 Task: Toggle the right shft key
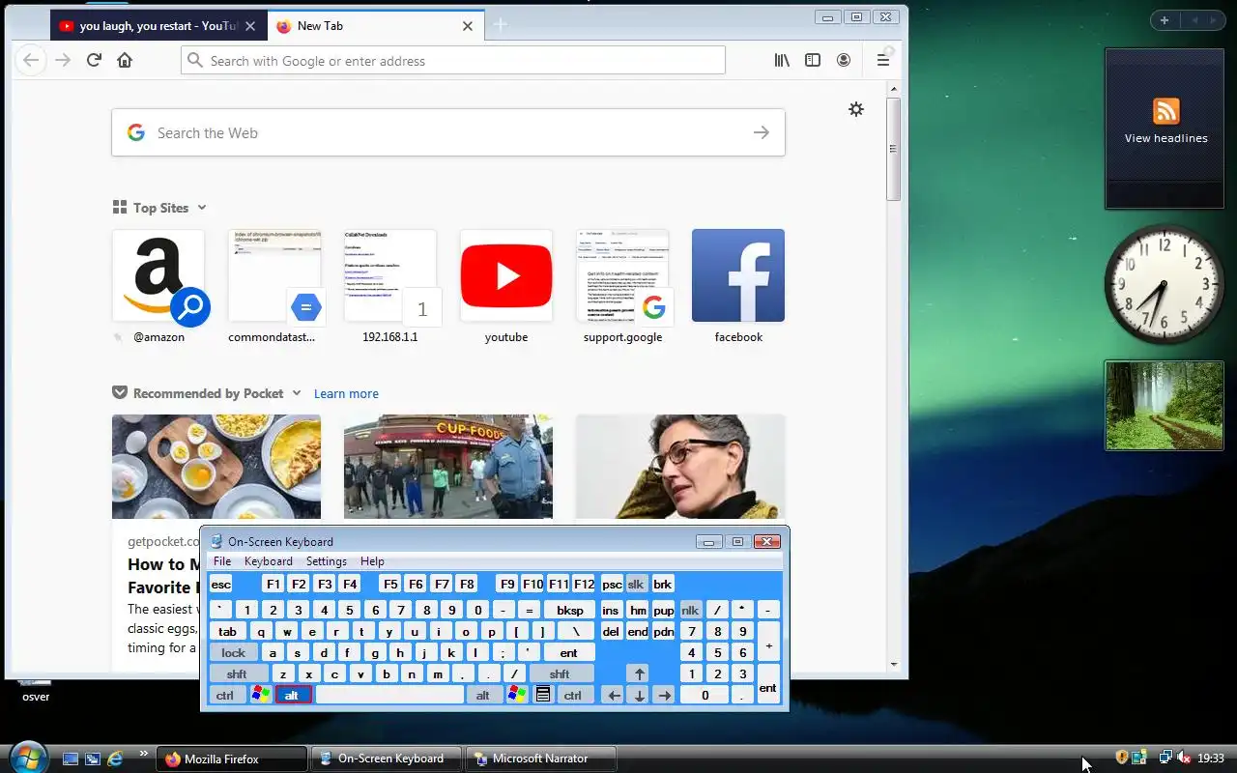point(560,673)
